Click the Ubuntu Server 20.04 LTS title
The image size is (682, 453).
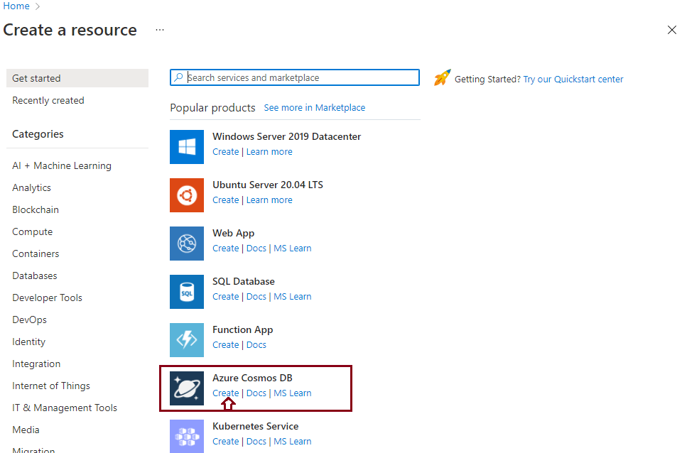[x=268, y=185]
